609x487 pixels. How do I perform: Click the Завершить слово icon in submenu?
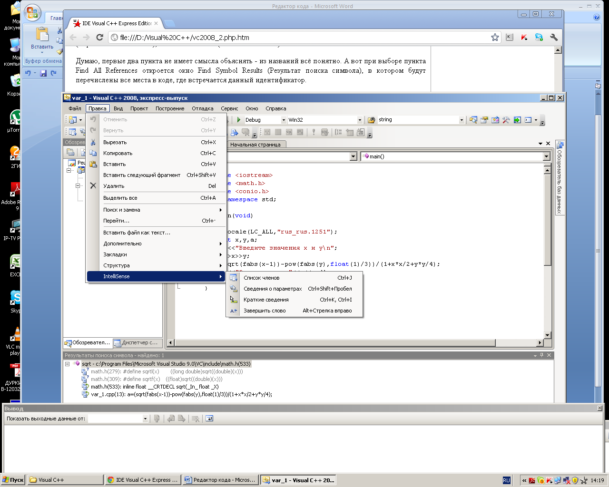point(234,311)
